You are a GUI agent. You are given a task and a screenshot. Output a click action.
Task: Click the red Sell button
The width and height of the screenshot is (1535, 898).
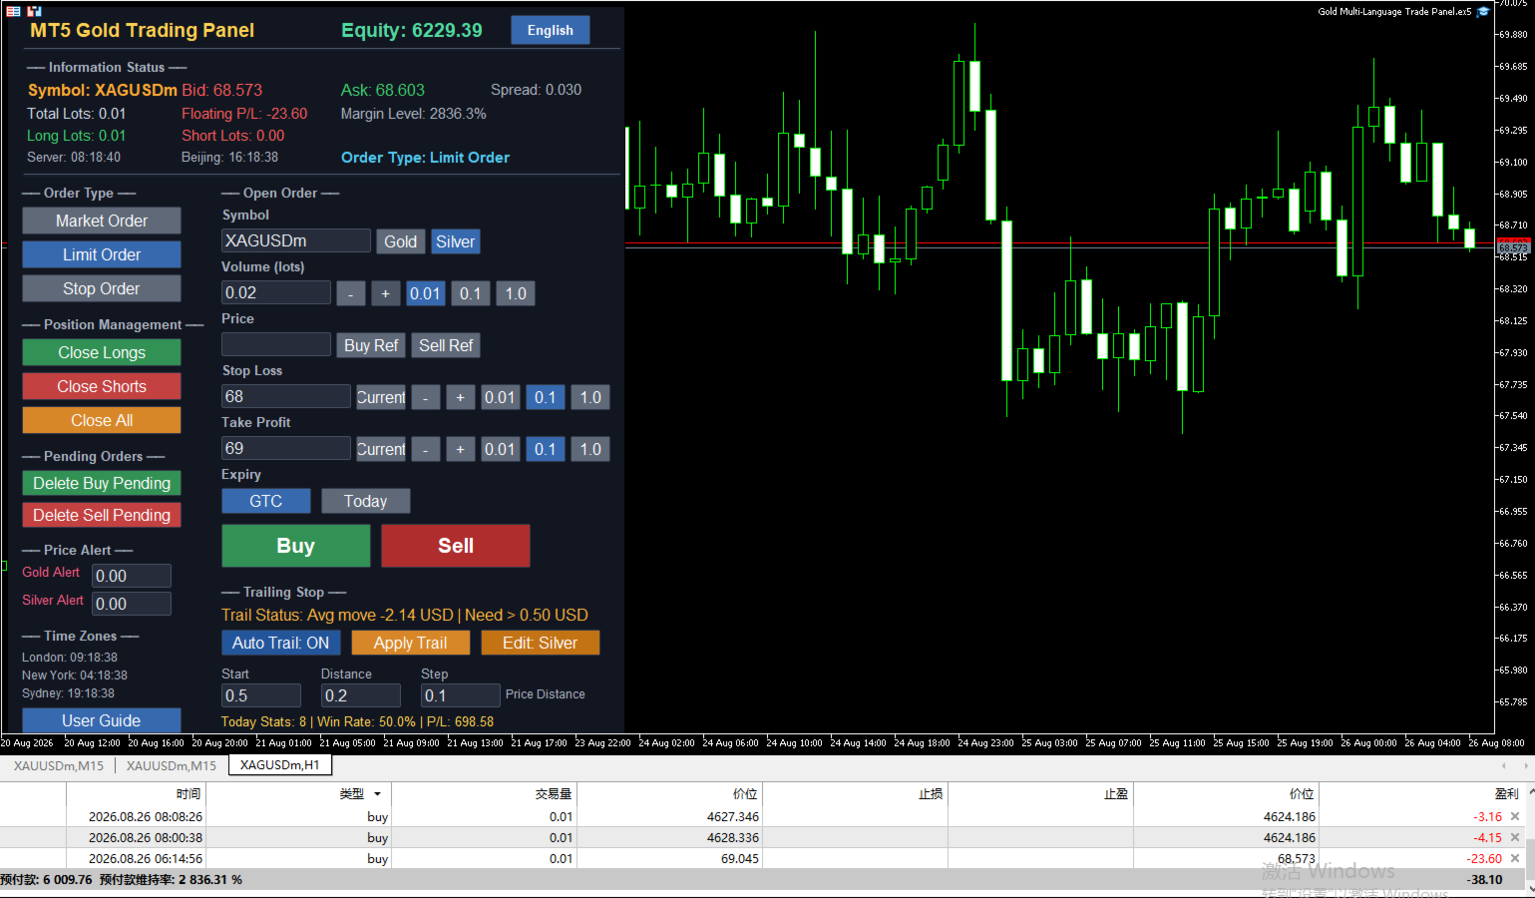click(456, 546)
